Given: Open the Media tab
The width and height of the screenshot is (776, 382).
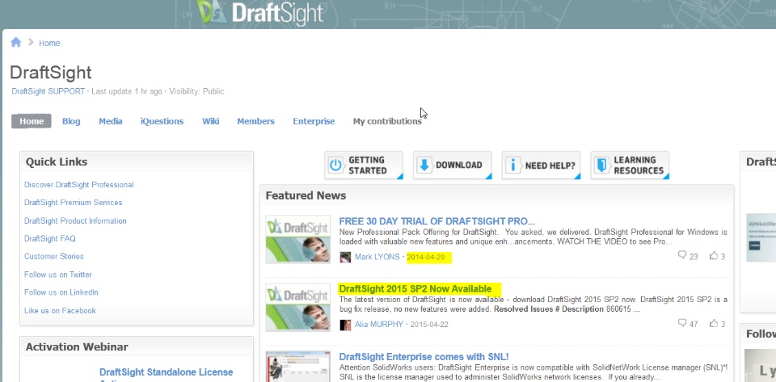Looking at the screenshot, I should click(x=111, y=121).
